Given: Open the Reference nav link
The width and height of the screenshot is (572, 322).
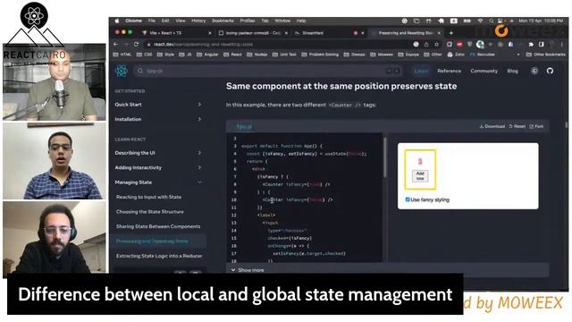Looking at the screenshot, I should [449, 71].
